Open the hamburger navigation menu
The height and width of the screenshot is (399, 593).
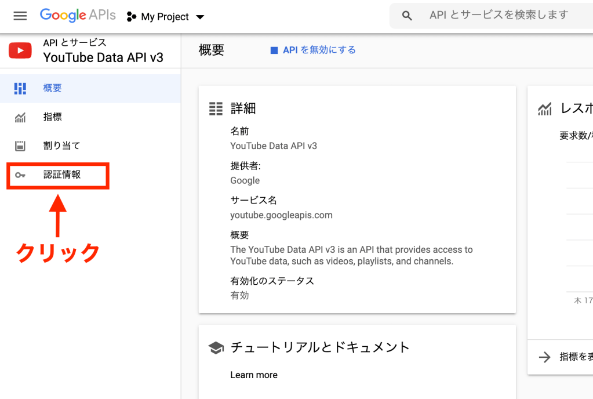(x=20, y=16)
